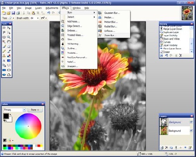The image size is (196, 157).
Task: Open the Help menu
Action: tap(87, 8)
